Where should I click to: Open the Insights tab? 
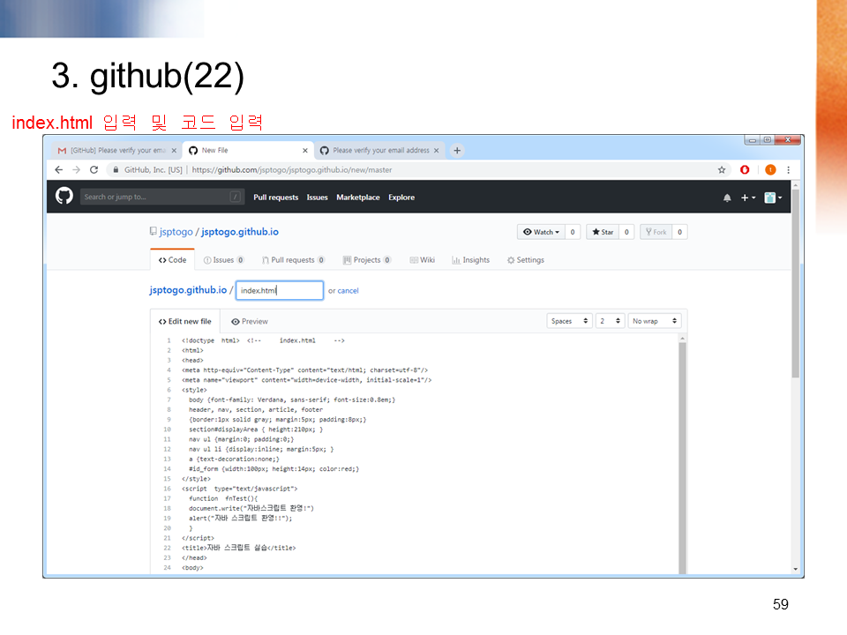470,260
